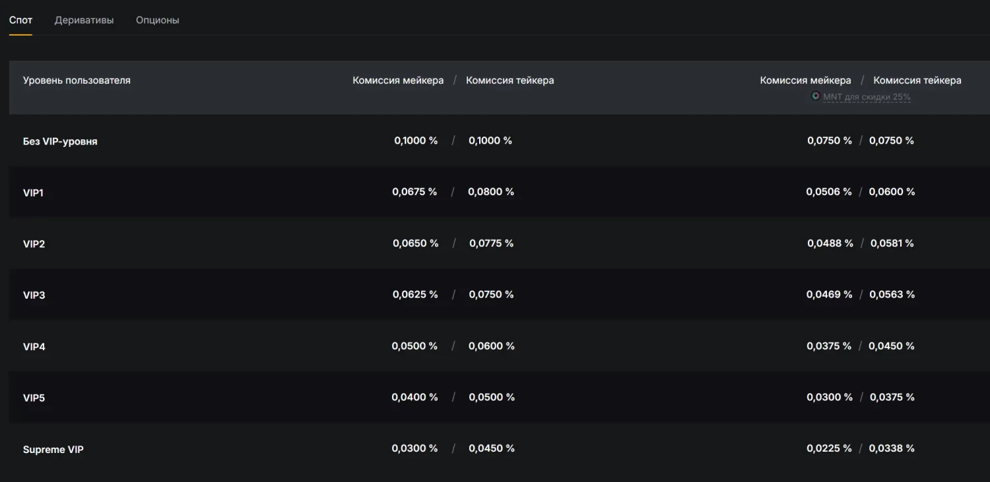Click the 0,0625 % maker fee for VIP3
Viewport: 990px width, 482px height.
[415, 295]
